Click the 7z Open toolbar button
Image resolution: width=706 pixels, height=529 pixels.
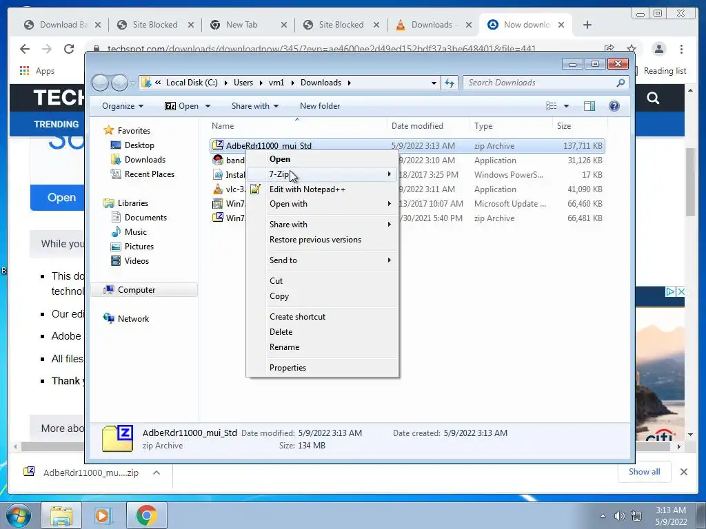click(181, 106)
